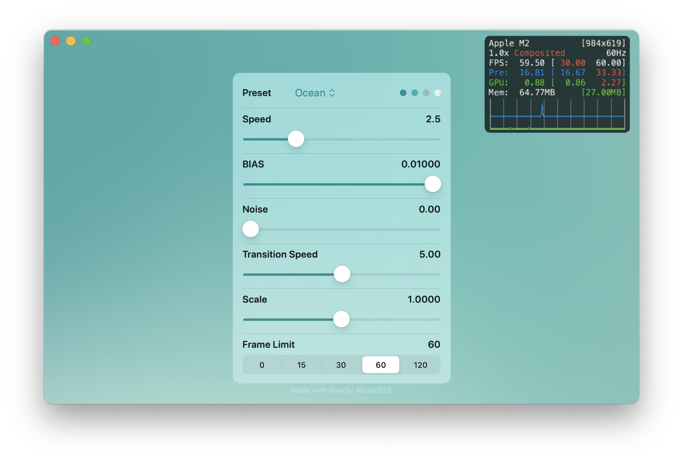Set the frame limit to 0
Image resolution: width=683 pixels, height=462 pixels.
tap(262, 365)
